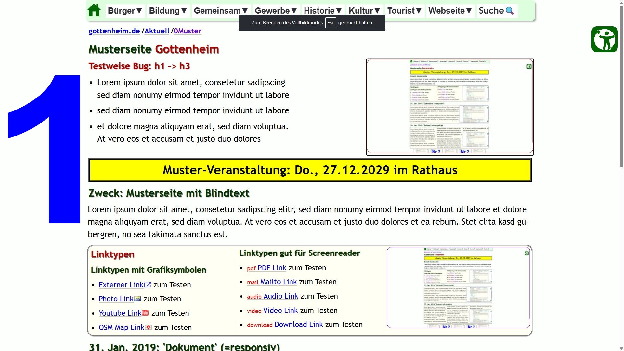This screenshot has width=624, height=351.
Task: Open the Historie menu
Action: point(323,11)
